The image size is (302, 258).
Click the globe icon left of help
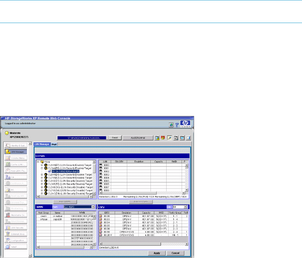click(171, 125)
